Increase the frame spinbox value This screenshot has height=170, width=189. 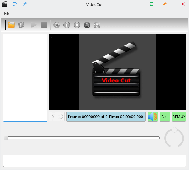tap(61, 115)
